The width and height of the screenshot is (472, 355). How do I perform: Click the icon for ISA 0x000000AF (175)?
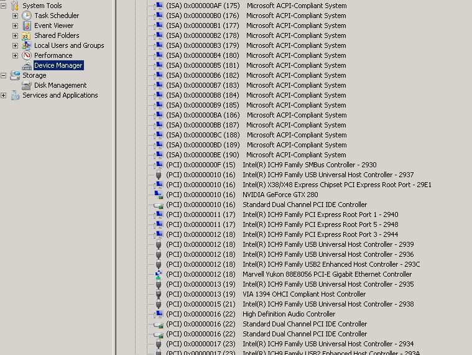(x=159, y=6)
